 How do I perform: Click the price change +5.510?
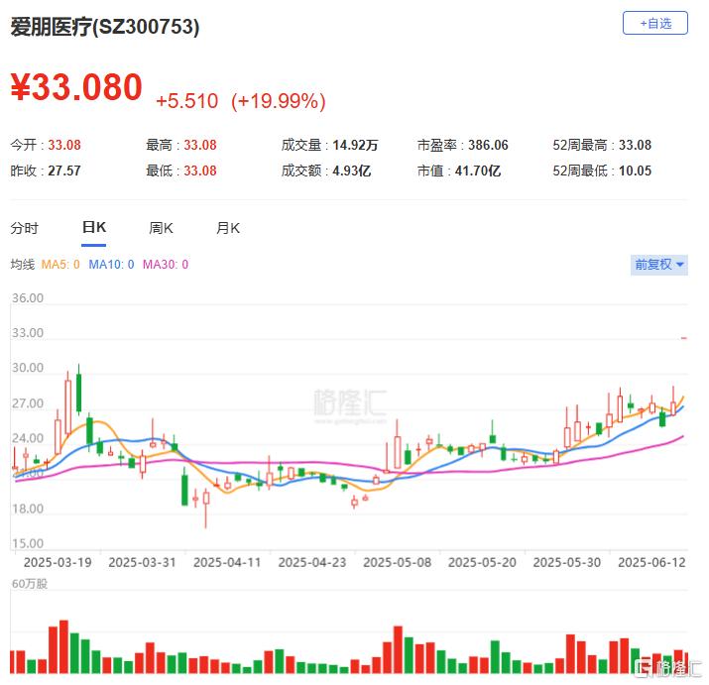(x=186, y=101)
